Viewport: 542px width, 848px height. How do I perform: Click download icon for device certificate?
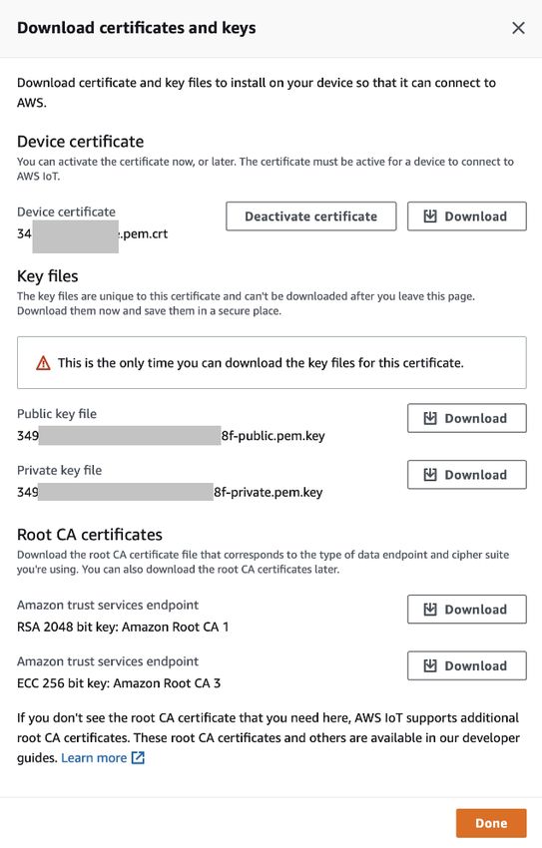(430, 216)
